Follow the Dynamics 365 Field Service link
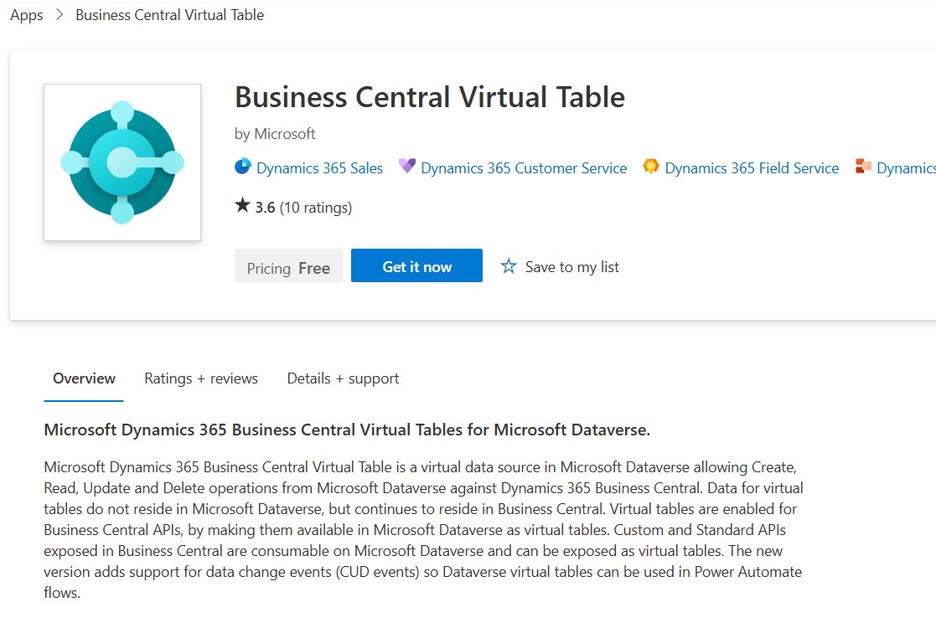 pos(751,167)
